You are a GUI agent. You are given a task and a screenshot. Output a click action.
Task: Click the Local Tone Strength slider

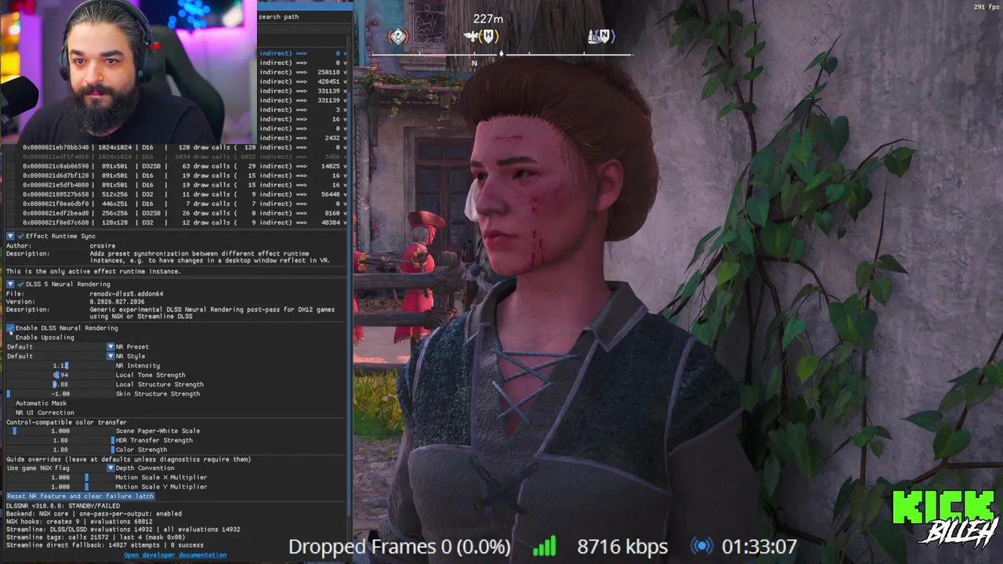[x=60, y=375]
